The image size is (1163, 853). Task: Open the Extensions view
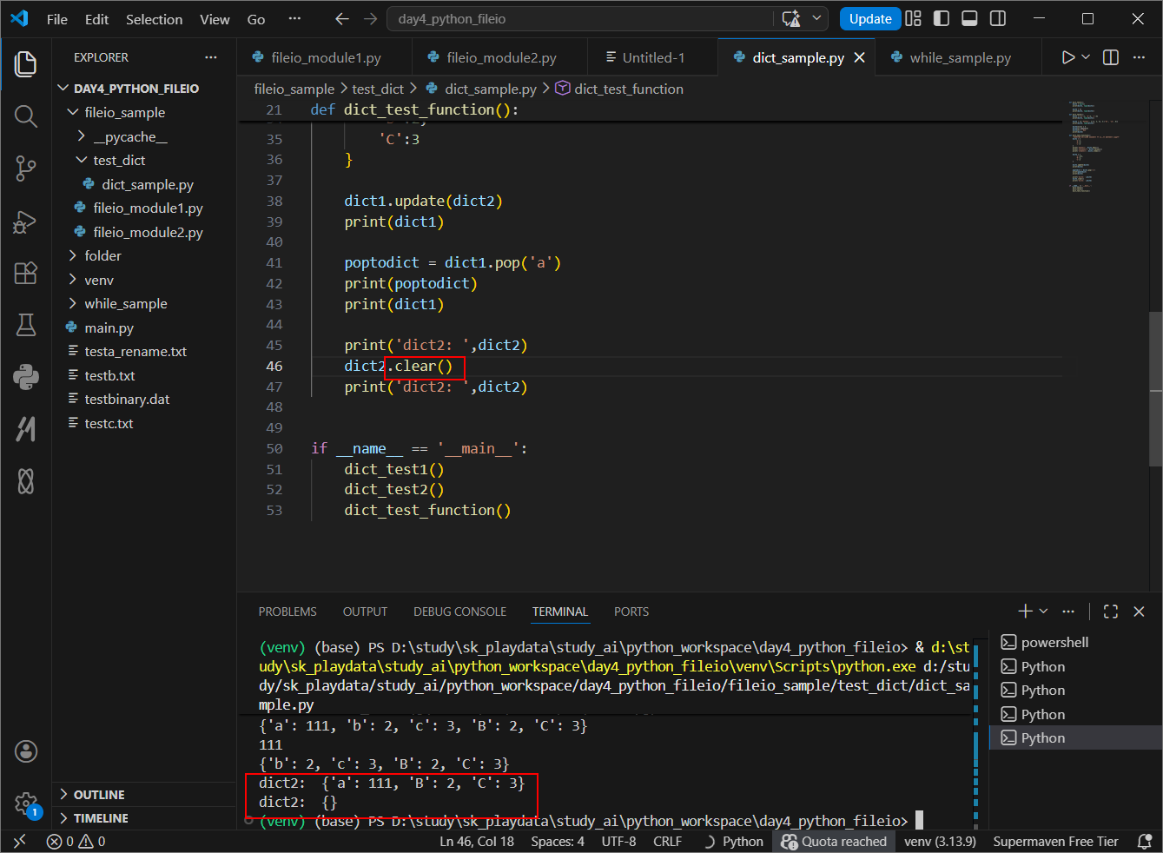26,273
